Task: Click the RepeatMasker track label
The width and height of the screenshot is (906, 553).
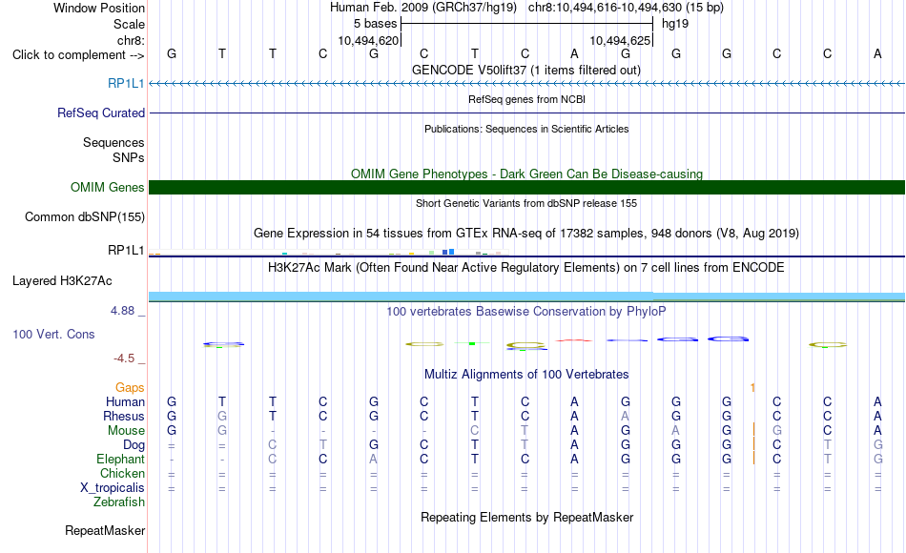Action: (x=105, y=530)
